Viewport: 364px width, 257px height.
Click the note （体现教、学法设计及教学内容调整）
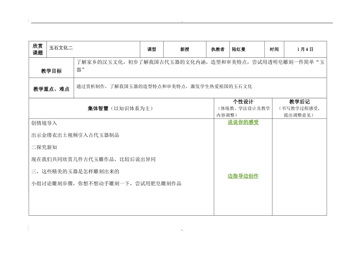tap(243, 112)
